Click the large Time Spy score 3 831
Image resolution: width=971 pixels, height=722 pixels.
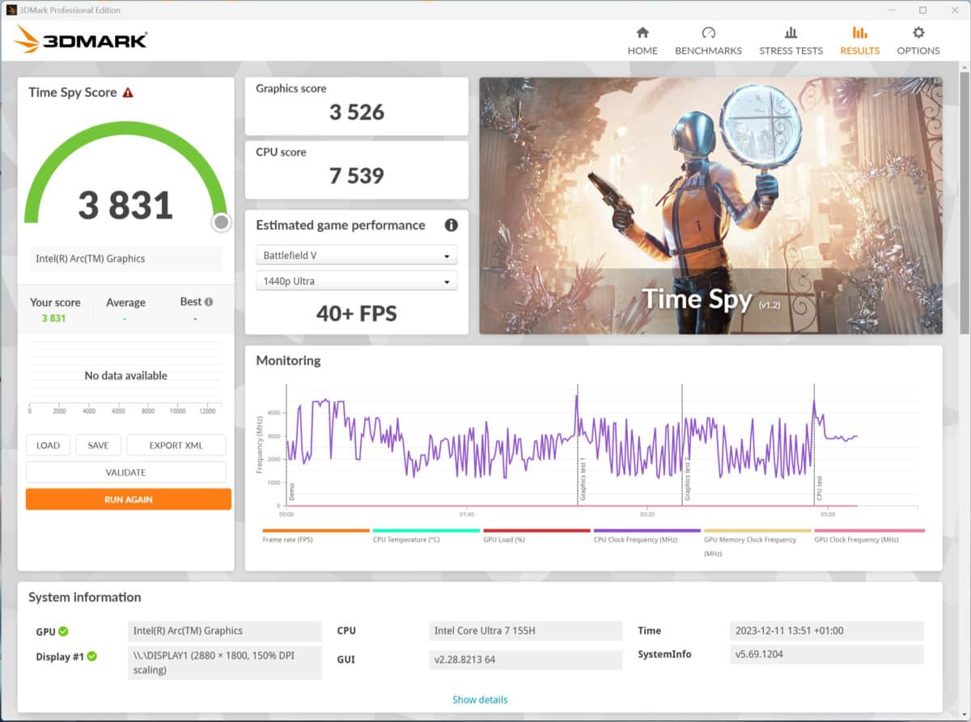(x=125, y=205)
